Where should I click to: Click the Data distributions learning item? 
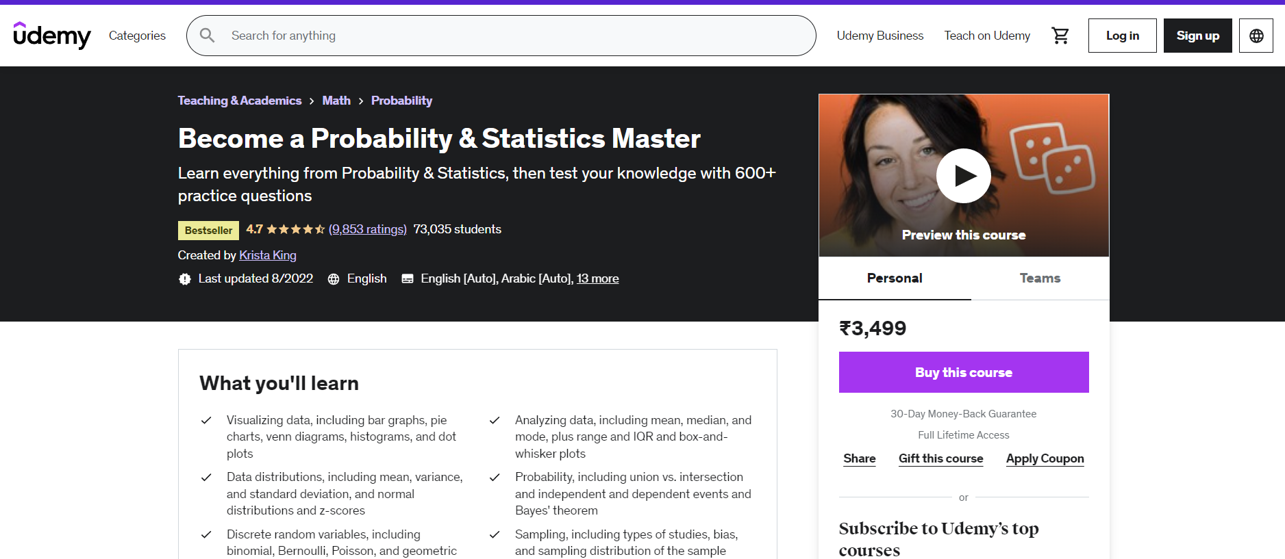coord(345,493)
